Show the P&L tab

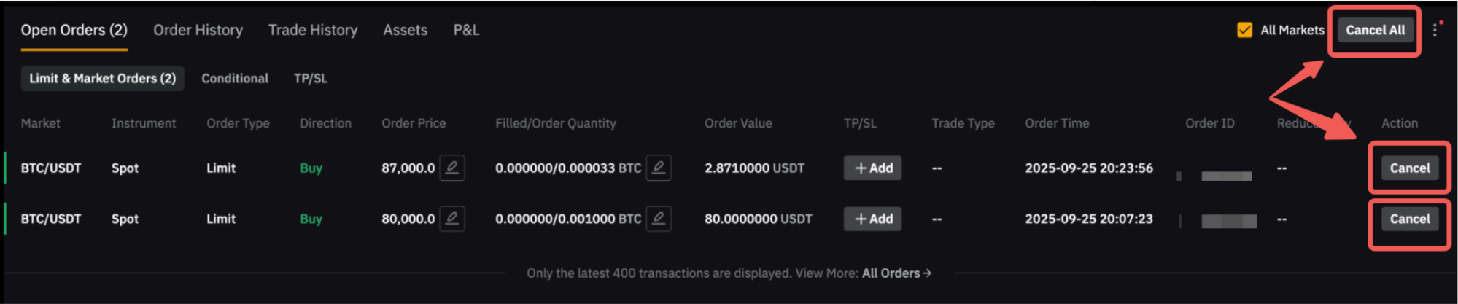point(466,30)
